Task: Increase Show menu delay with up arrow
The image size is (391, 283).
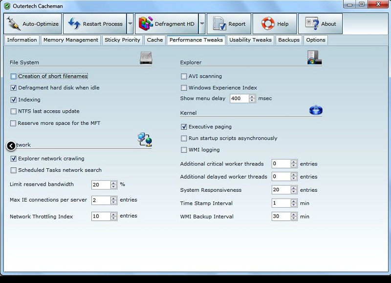Action: [252, 96]
